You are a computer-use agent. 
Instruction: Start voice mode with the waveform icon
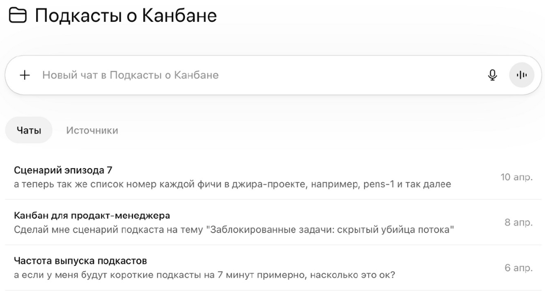(x=521, y=75)
